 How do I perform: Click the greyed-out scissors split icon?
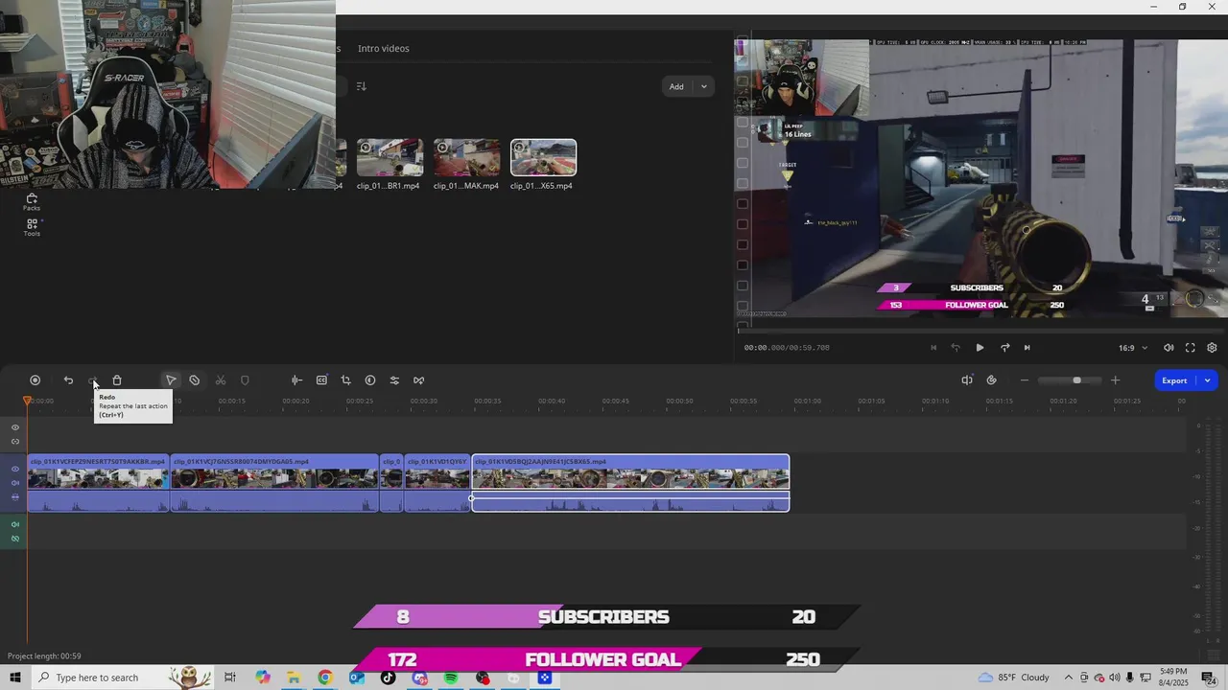pyautogui.click(x=221, y=380)
